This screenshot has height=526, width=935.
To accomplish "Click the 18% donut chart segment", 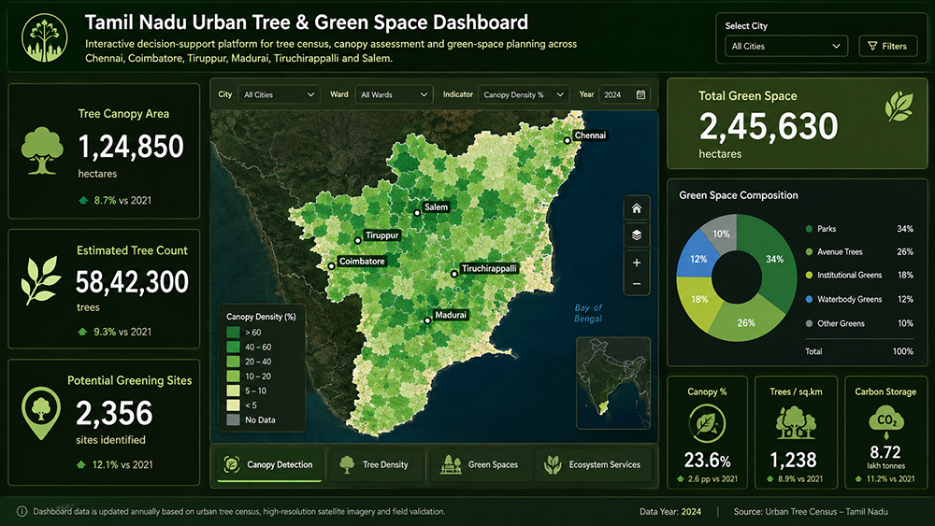I will (699, 300).
